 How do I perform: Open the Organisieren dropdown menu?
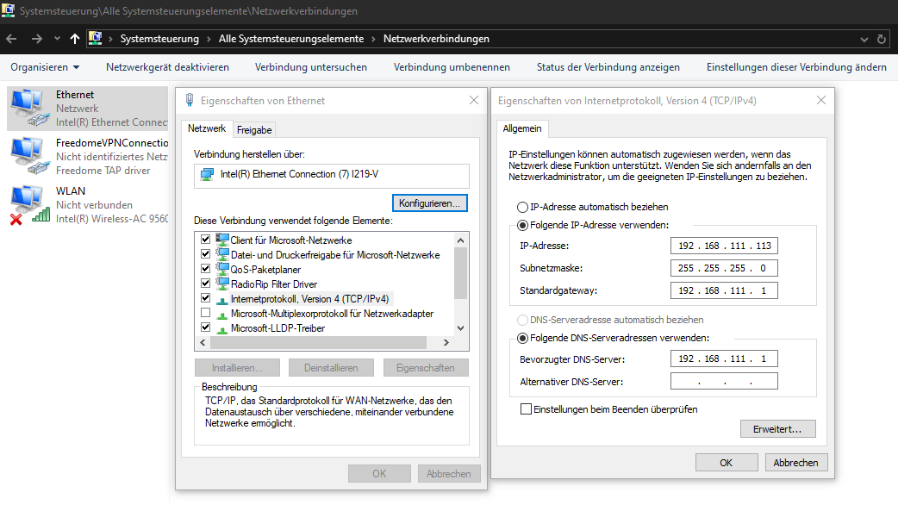coord(45,67)
